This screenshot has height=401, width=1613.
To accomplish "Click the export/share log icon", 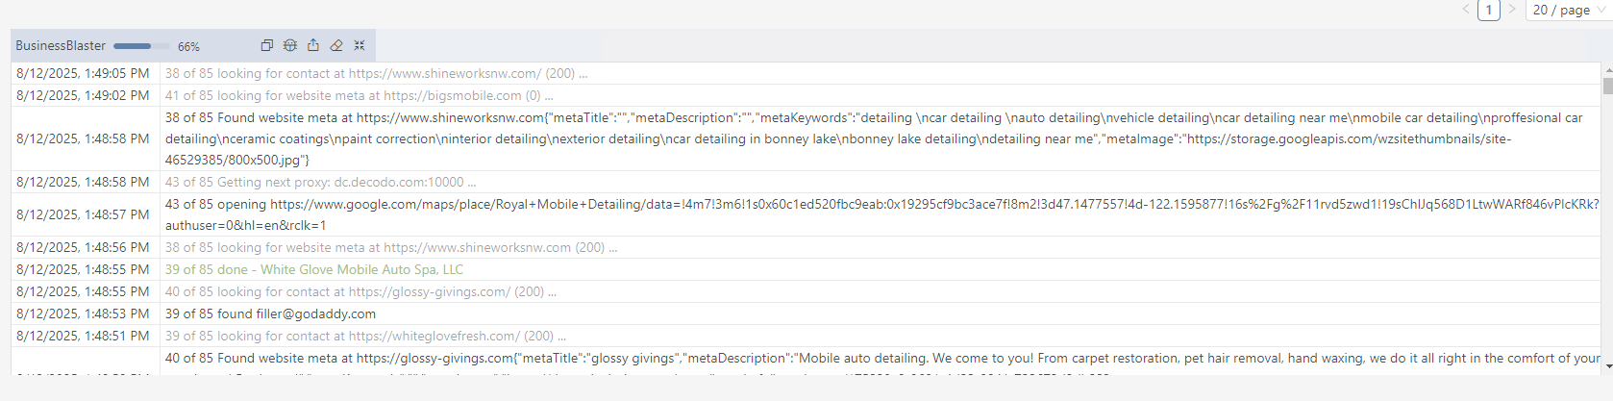I will coord(313,45).
